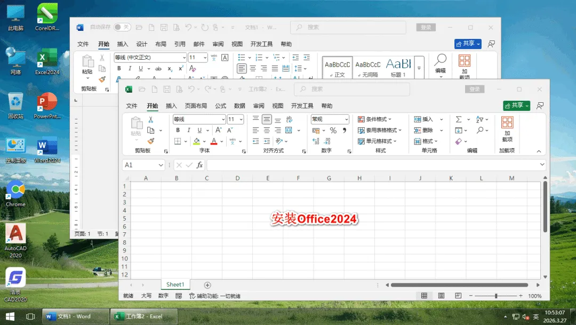Open the Excel Formulas tab
The height and width of the screenshot is (325, 576).
220,105
